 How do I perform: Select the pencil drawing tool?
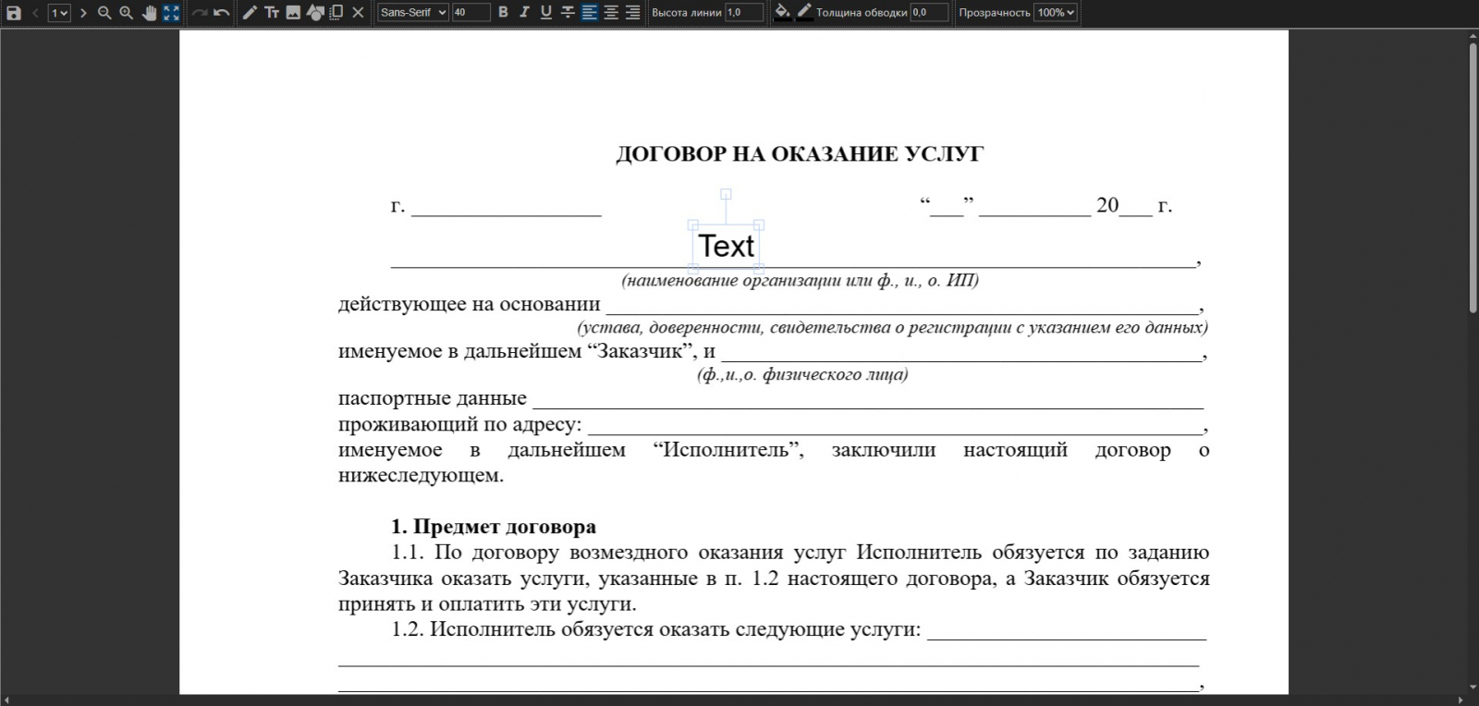(250, 13)
